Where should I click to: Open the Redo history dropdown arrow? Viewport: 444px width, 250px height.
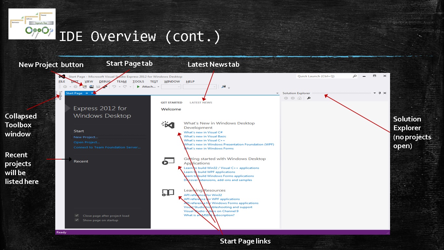click(130, 87)
